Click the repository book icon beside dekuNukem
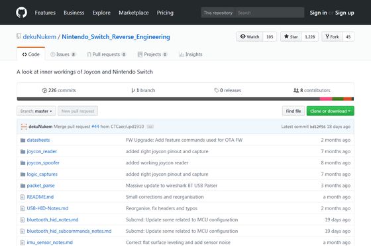Image resolution: width=371 pixels, height=246 pixels. [19, 36]
